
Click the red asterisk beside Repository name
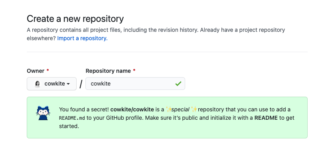(134, 71)
